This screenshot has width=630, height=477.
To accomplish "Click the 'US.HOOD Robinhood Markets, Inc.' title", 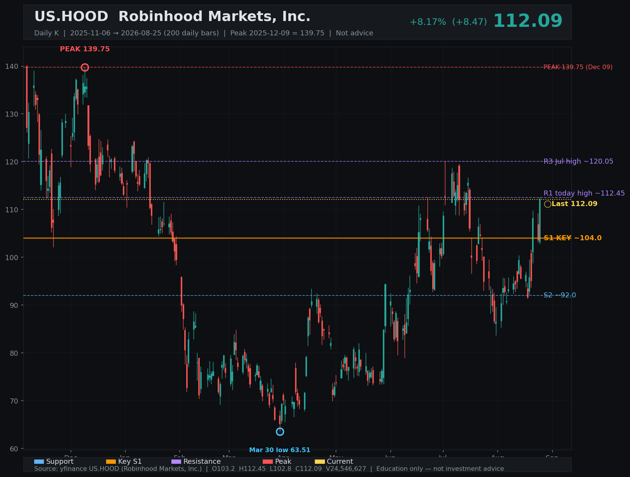I will tap(173, 17).
